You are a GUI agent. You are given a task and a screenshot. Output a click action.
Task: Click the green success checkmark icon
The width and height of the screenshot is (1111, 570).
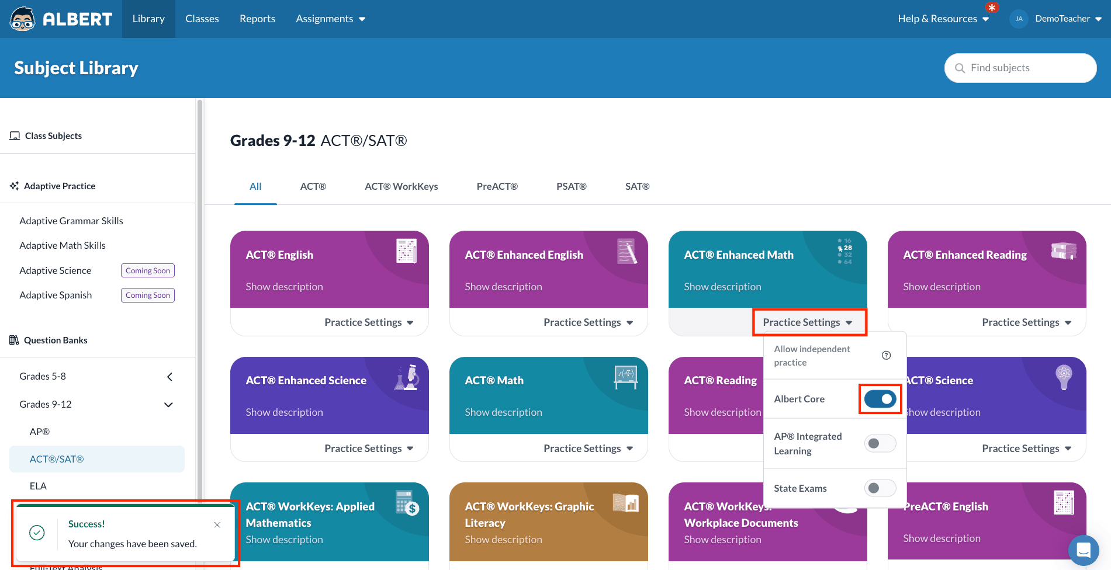pyautogui.click(x=37, y=533)
